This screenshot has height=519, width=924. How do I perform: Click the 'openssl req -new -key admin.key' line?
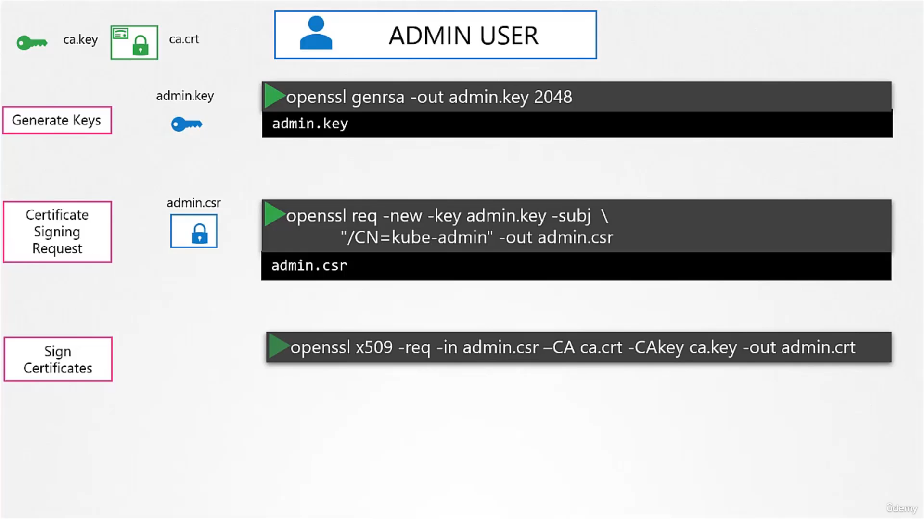(x=447, y=216)
